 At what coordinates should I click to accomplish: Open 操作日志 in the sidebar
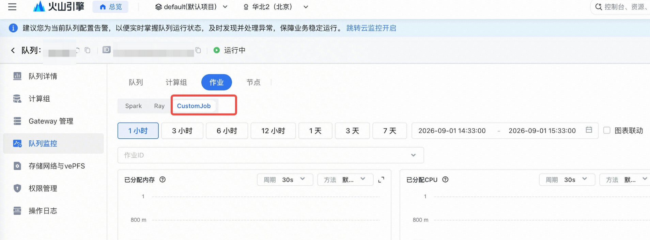53,211
